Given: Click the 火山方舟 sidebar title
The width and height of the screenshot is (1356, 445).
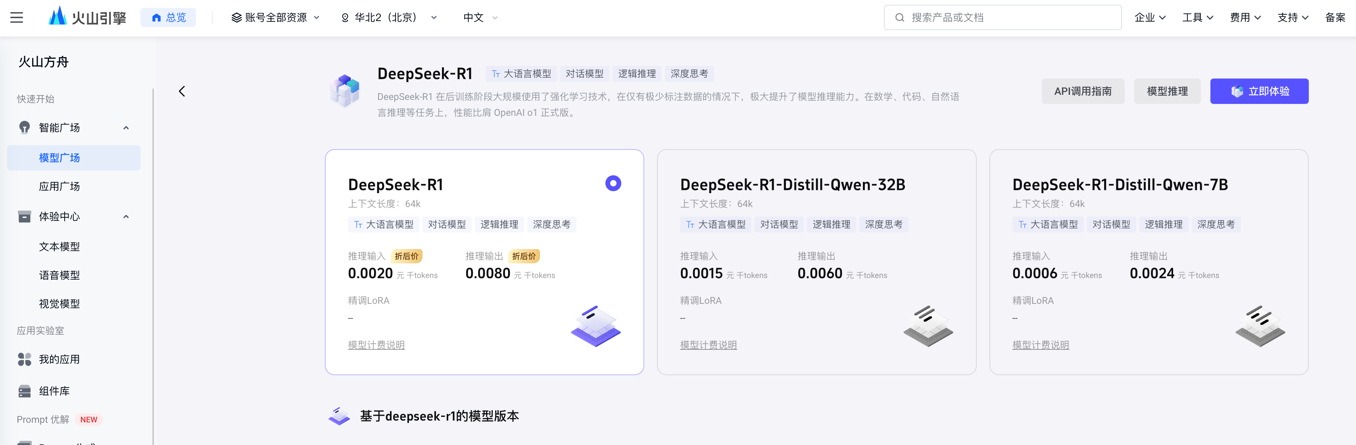Looking at the screenshot, I should point(44,62).
